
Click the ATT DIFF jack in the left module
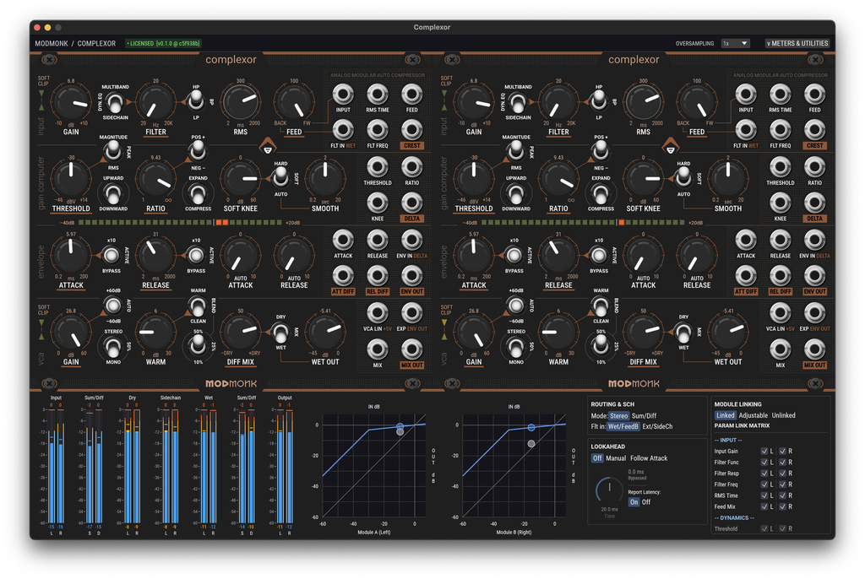[x=343, y=276]
